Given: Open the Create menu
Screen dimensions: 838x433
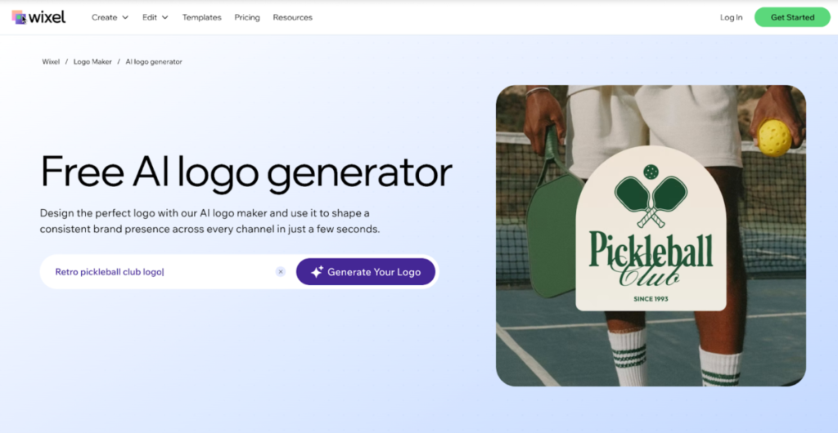Looking at the screenshot, I should 110,18.
